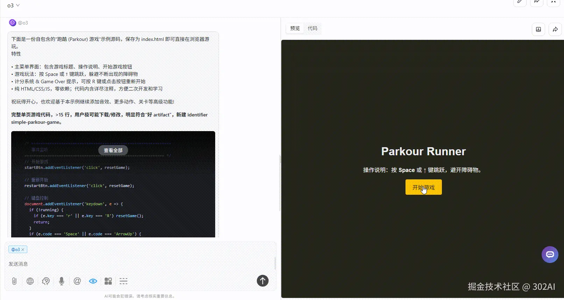Click the 特性 heading text
This screenshot has width=564, height=300.
click(16, 54)
